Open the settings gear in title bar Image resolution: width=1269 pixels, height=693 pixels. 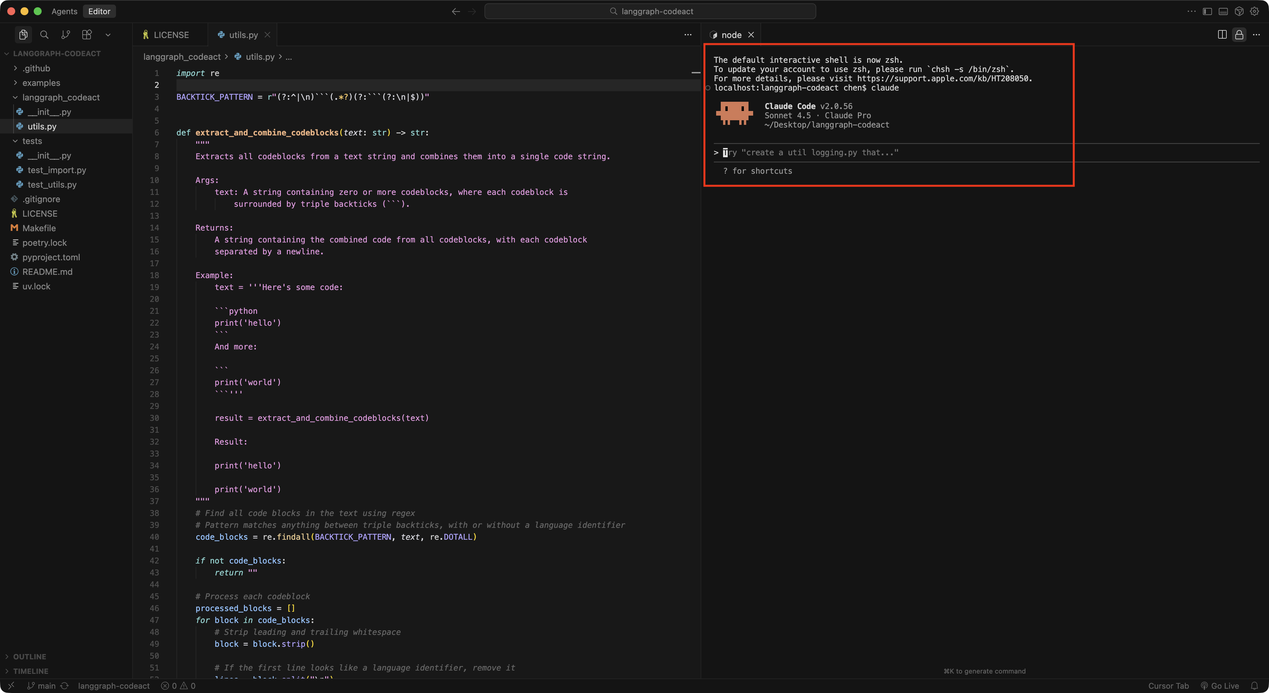(x=1255, y=11)
